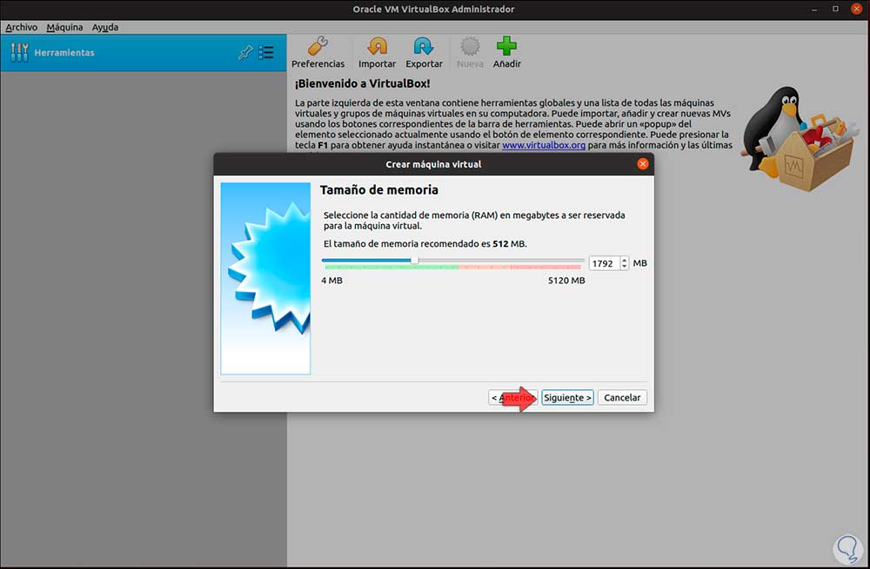
Task: Click the 5120 MB maximum label
Action: [x=566, y=281]
